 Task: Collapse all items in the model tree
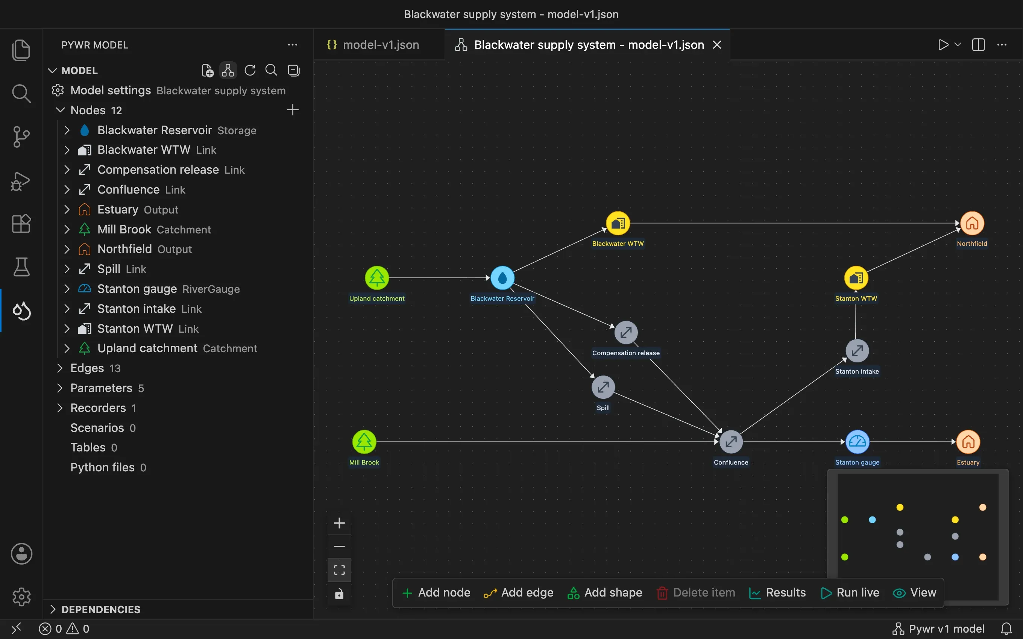[293, 70]
